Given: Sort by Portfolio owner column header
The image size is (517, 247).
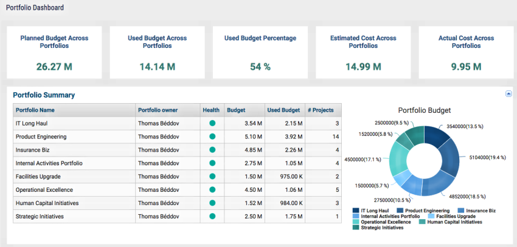Looking at the screenshot, I should point(167,110).
